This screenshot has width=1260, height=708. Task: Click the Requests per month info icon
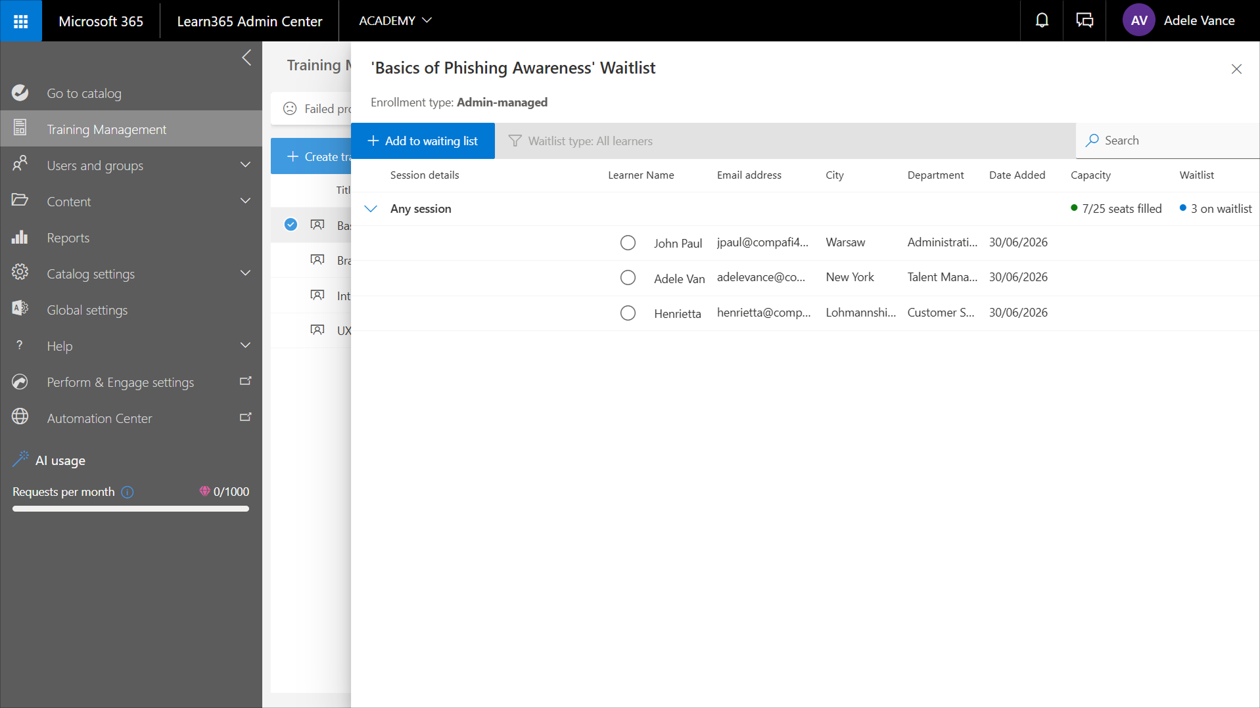click(x=128, y=492)
